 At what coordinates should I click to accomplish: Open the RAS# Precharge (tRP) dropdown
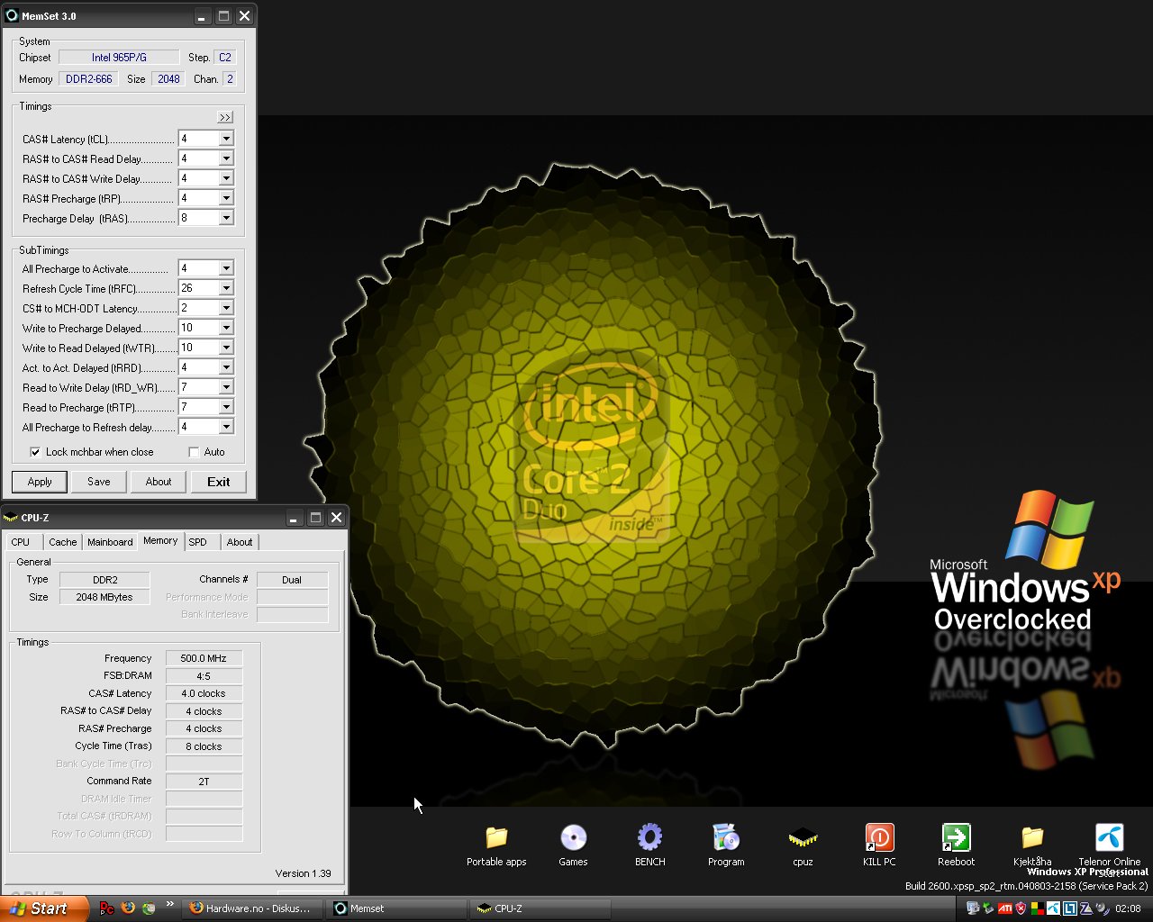226,198
